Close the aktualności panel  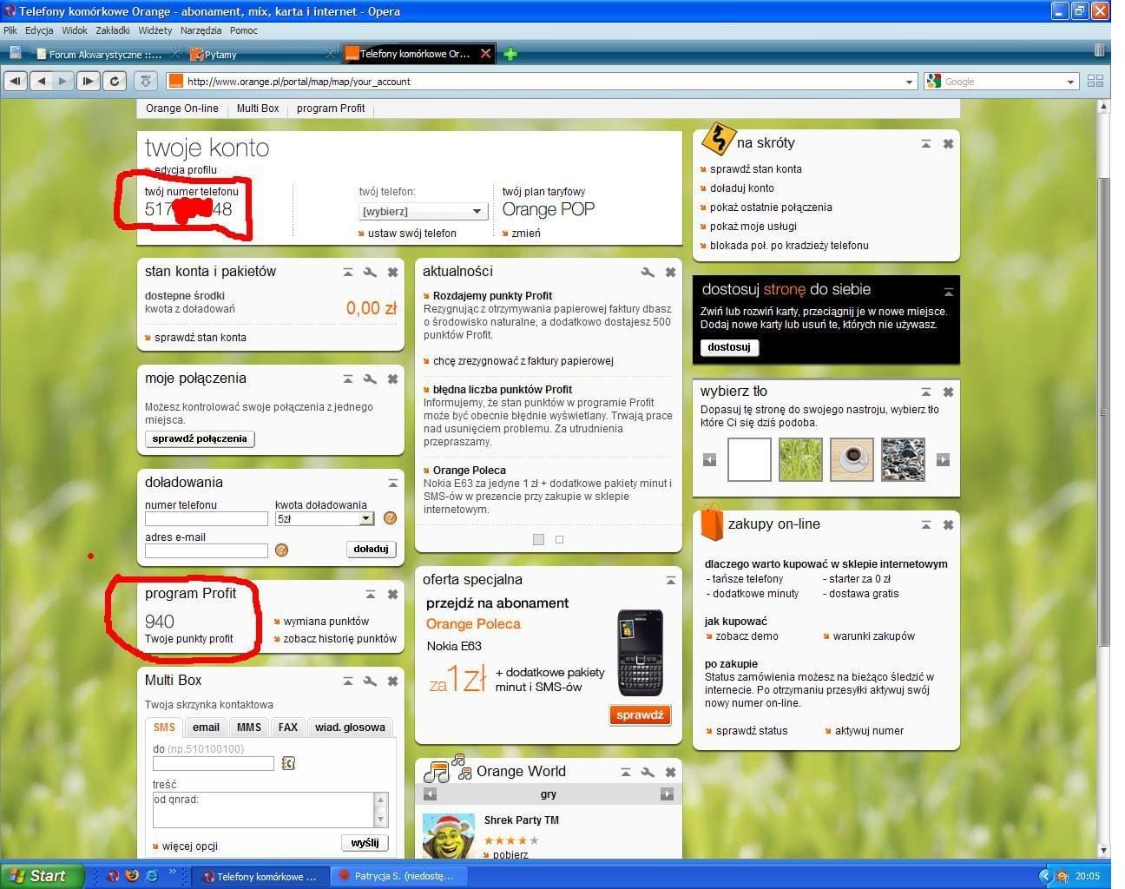[670, 273]
